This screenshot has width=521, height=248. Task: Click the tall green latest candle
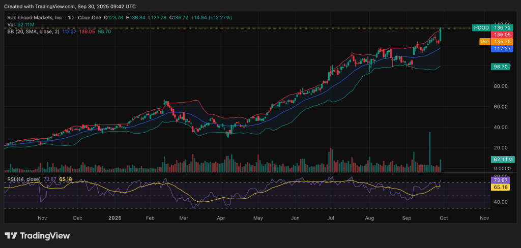click(x=440, y=35)
